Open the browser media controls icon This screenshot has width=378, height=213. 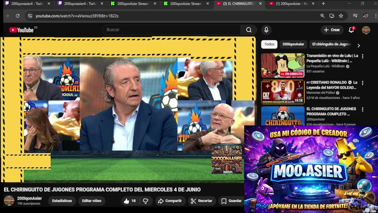(355, 16)
